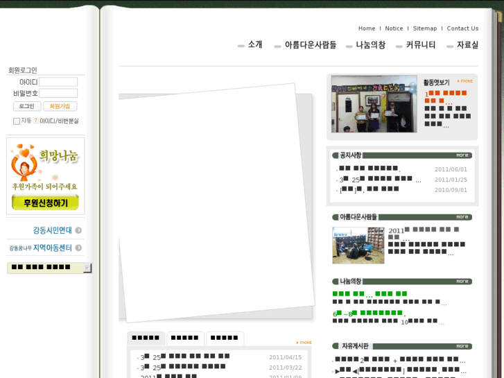Viewport: 504px width, 378px height.
Task: Open the first green 나눔의창 post title
Action: coord(370,293)
